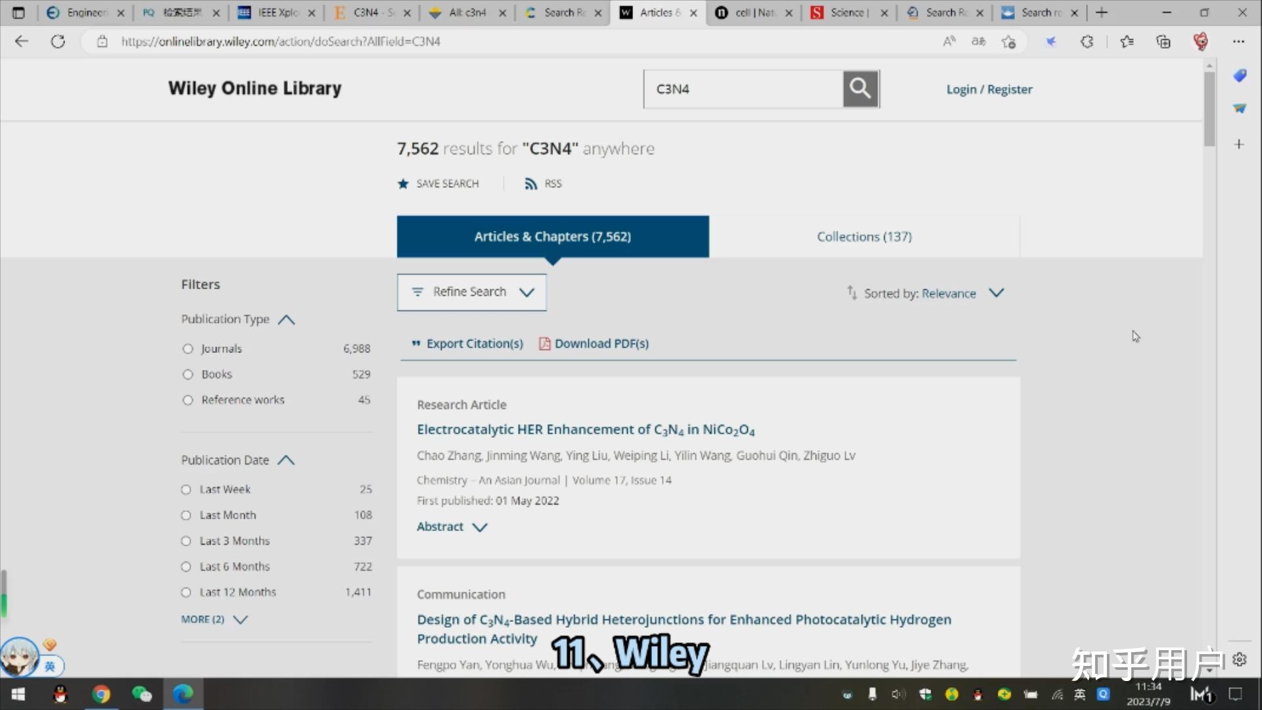Click the browser back arrow
1262x710 pixels.
pyautogui.click(x=22, y=41)
